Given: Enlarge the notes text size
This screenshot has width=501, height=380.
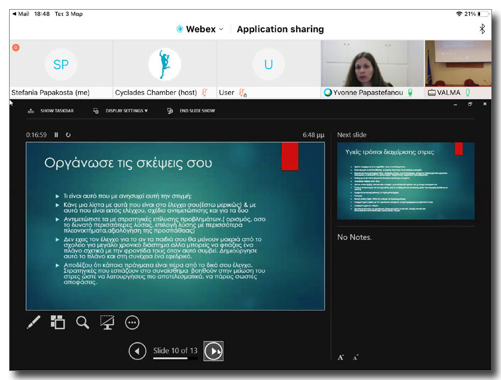Looking at the screenshot, I should coord(341,357).
